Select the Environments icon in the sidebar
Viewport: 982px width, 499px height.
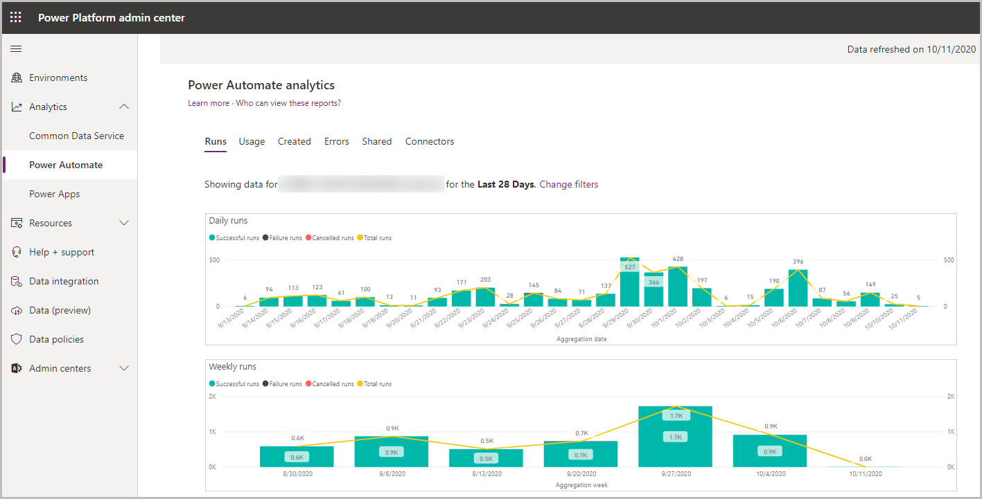17,78
